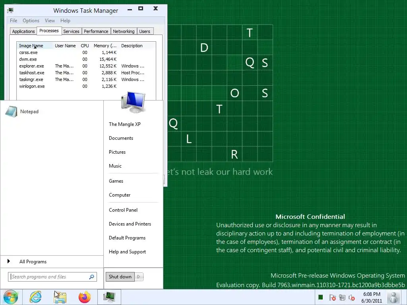Switch to the Performance tab
Image resolution: width=407 pixels, height=305 pixels.
point(96,31)
